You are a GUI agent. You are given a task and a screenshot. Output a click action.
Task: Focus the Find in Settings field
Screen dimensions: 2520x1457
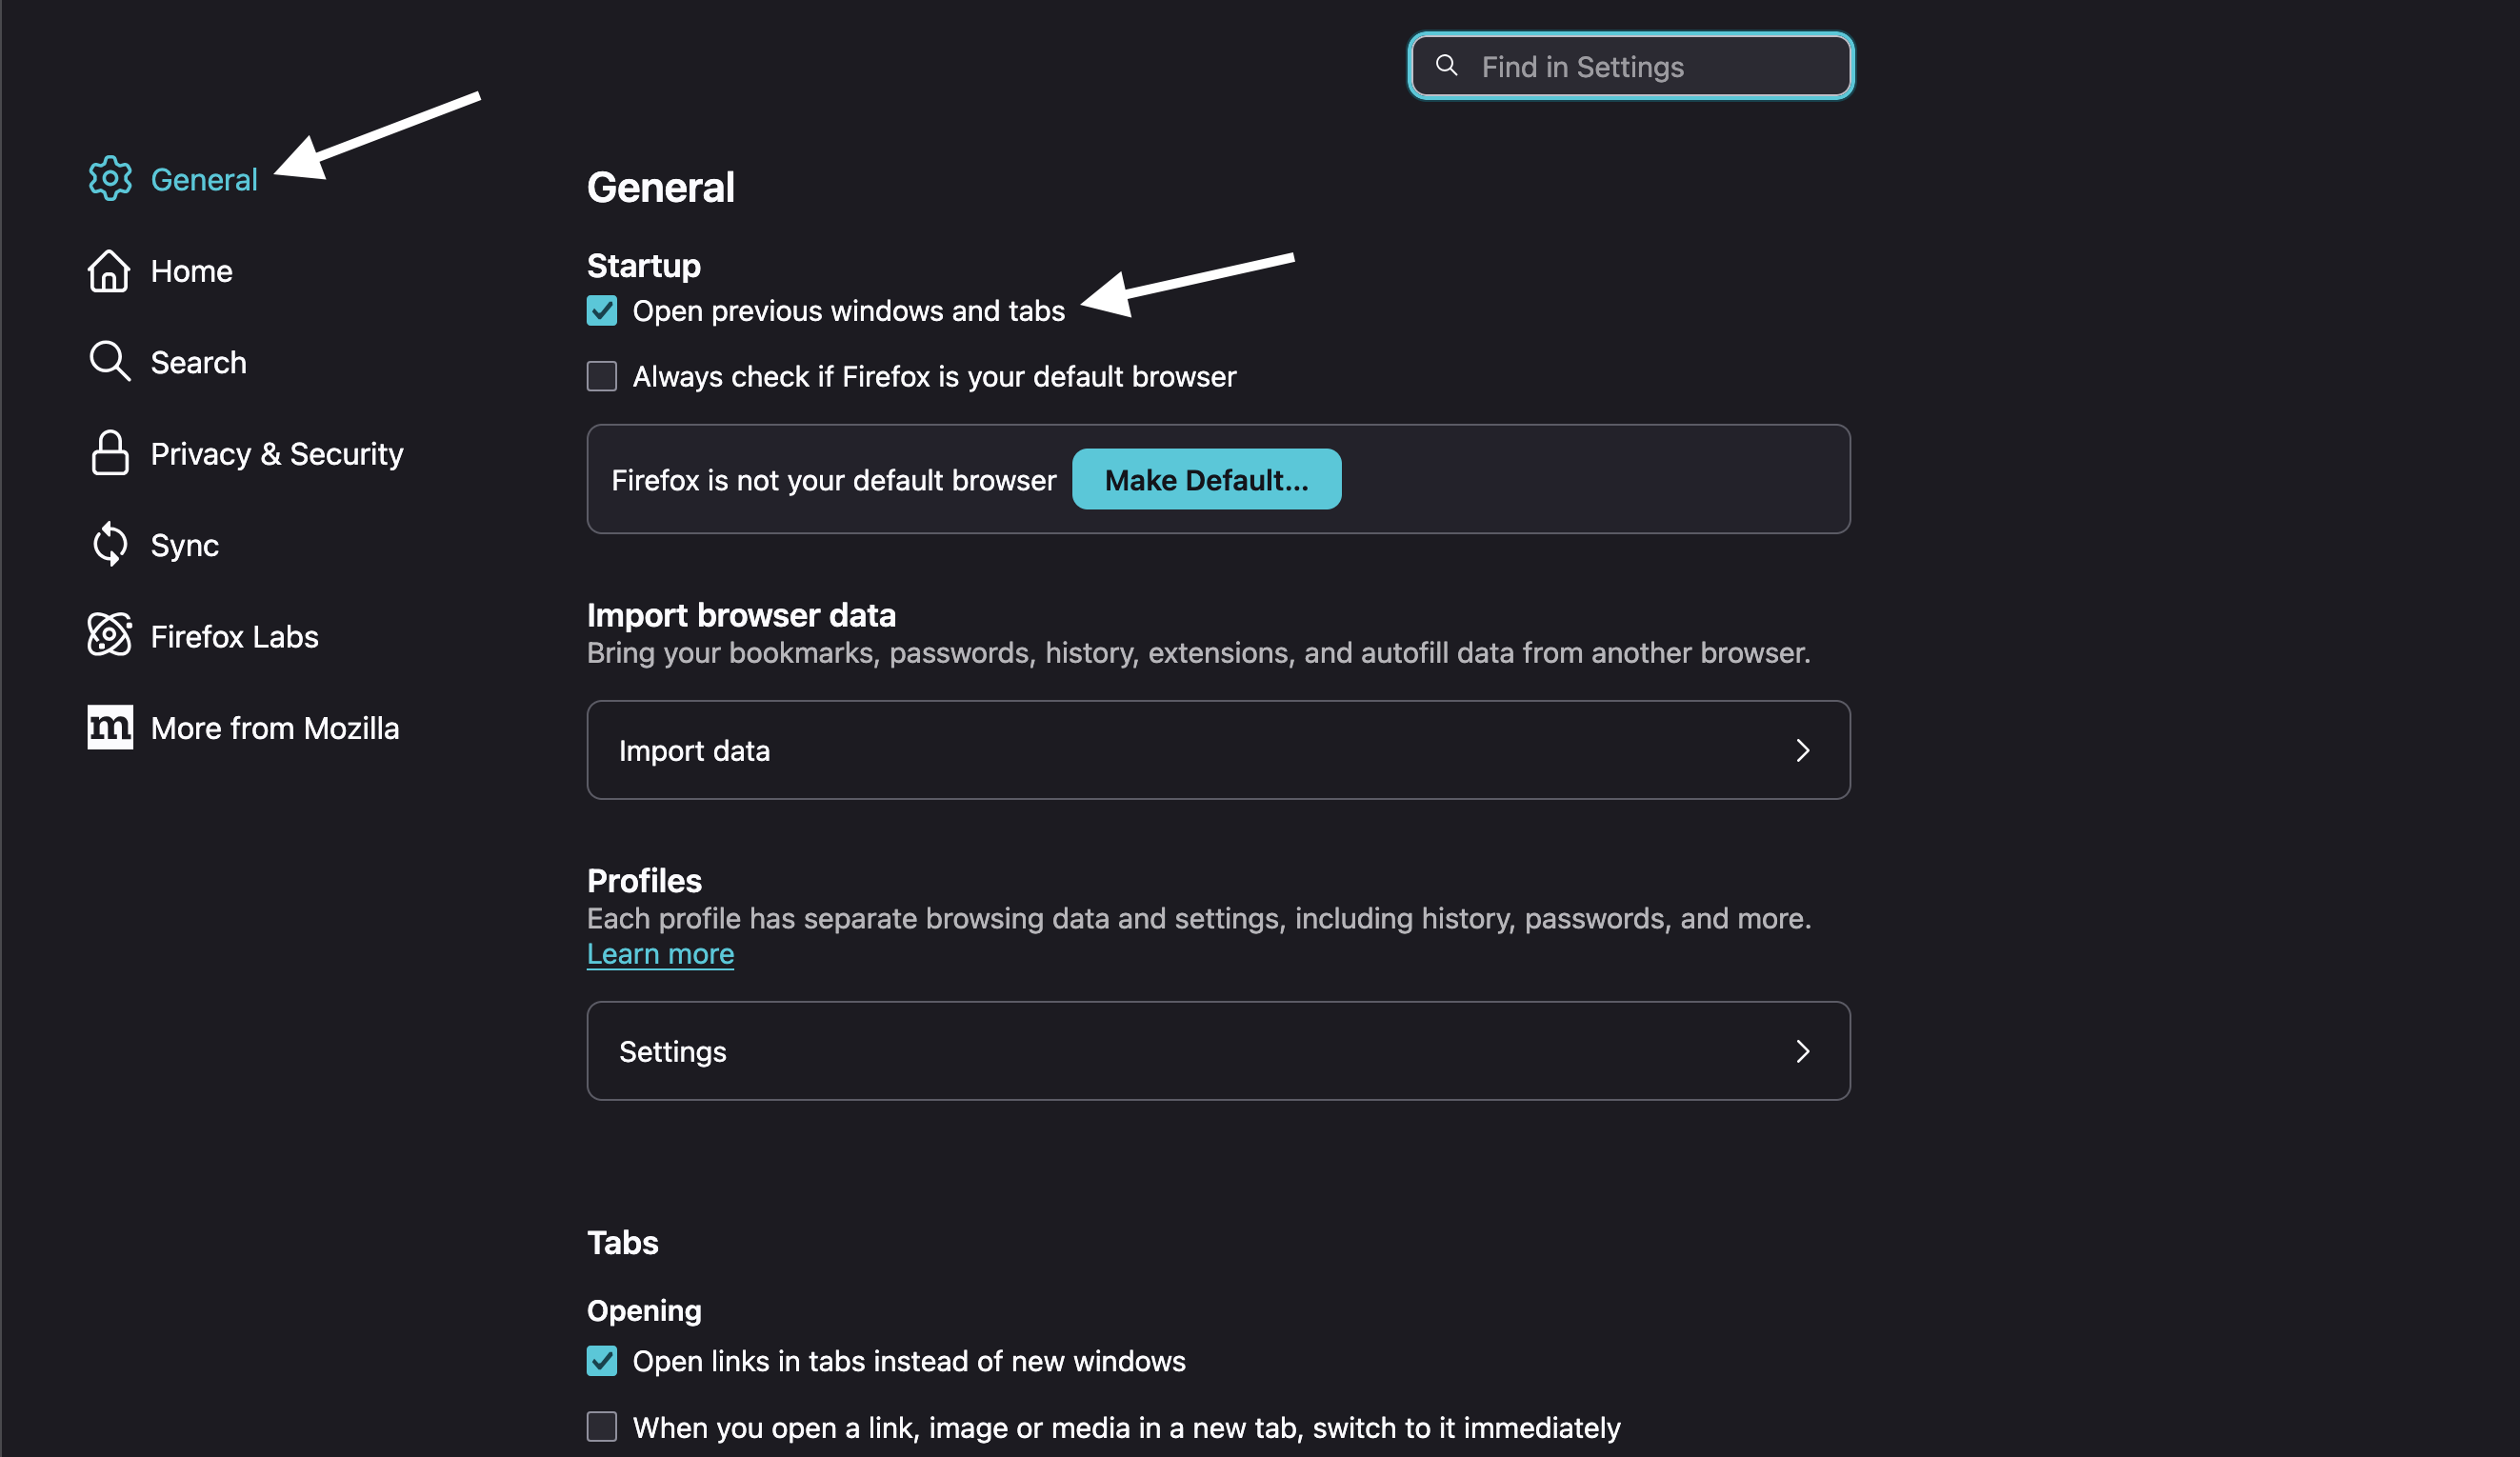point(1630,66)
